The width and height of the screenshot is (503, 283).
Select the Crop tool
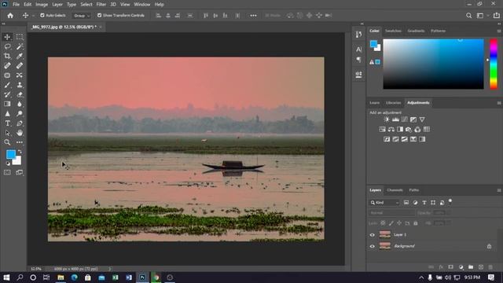click(7, 56)
